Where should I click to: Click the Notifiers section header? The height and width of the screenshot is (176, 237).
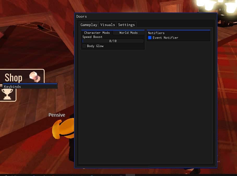point(156,33)
